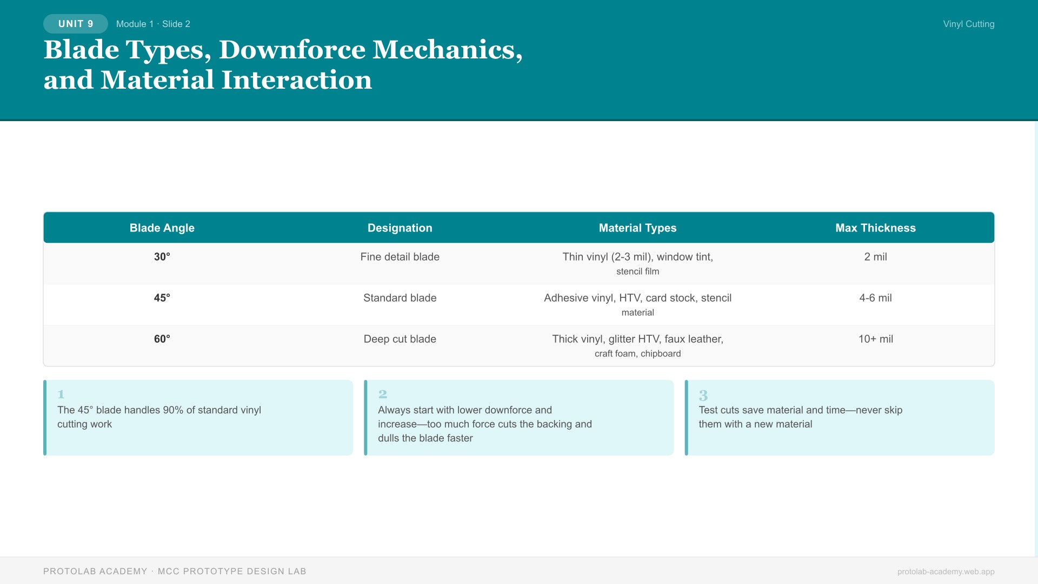Click the 60° blade angle cell
The height and width of the screenshot is (584, 1038).
point(162,339)
